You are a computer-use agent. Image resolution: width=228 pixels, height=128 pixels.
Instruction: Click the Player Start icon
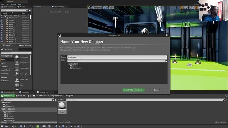[17, 79]
